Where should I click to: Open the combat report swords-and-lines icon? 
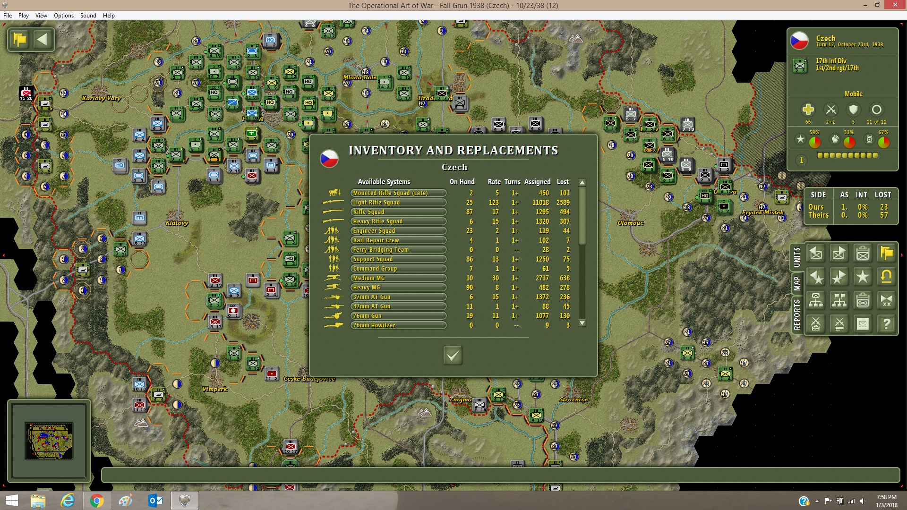pos(839,324)
